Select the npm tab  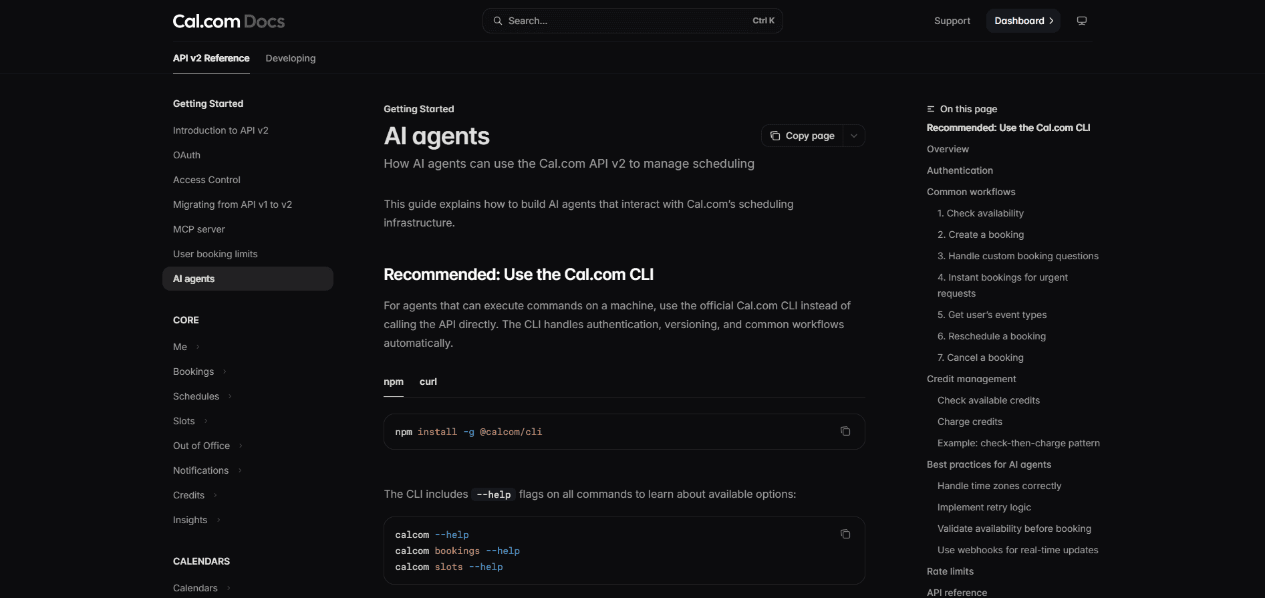[x=394, y=382]
